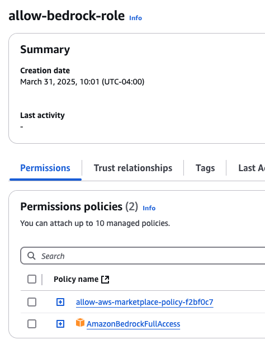This screenshot has width=265, height=349.
Task: Open the allow-aws-marketplace-policy-f2bf0c7 policy link
Action: pyautogui.click(x=145, y=302)
